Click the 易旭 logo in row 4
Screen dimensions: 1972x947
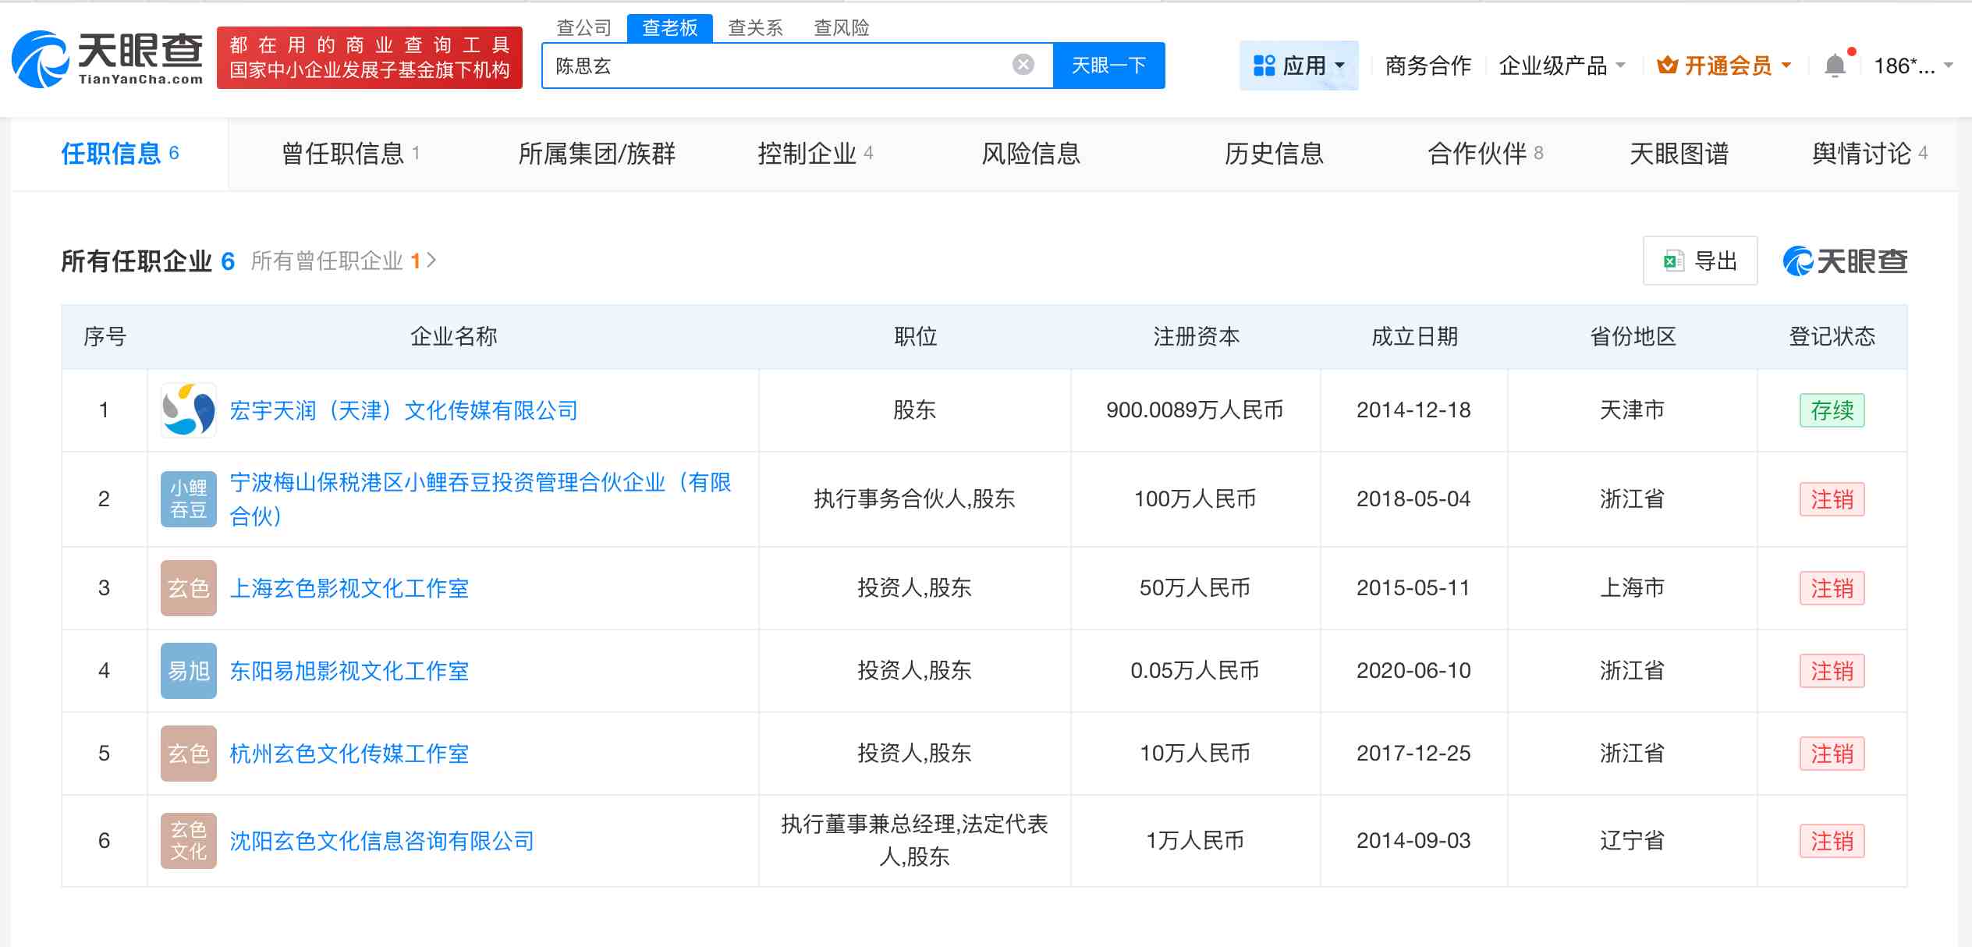pyautogui.click(x=188, y=671)
